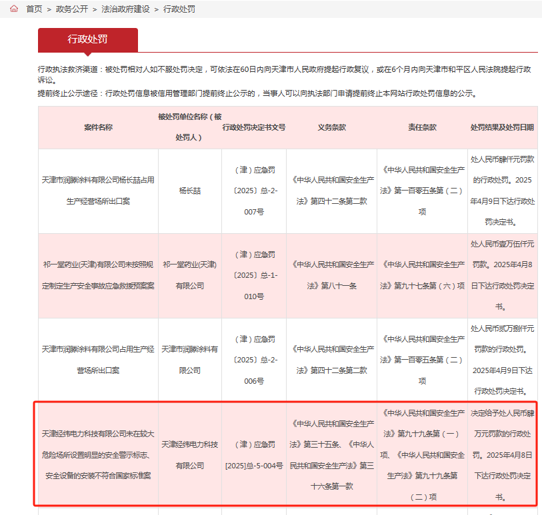
Task: Click the 行政执法救济渠道 notice paragraph
Action: pos(284,75)
